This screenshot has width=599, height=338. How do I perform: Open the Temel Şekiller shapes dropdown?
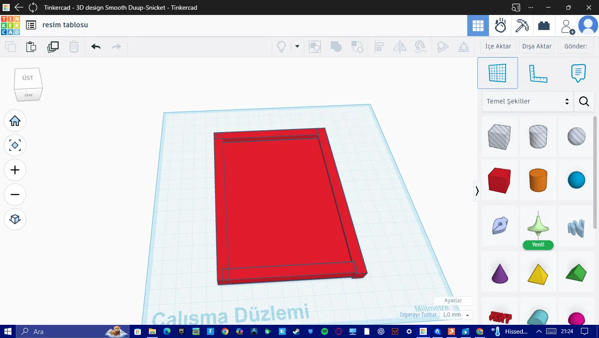pos(528,101)
